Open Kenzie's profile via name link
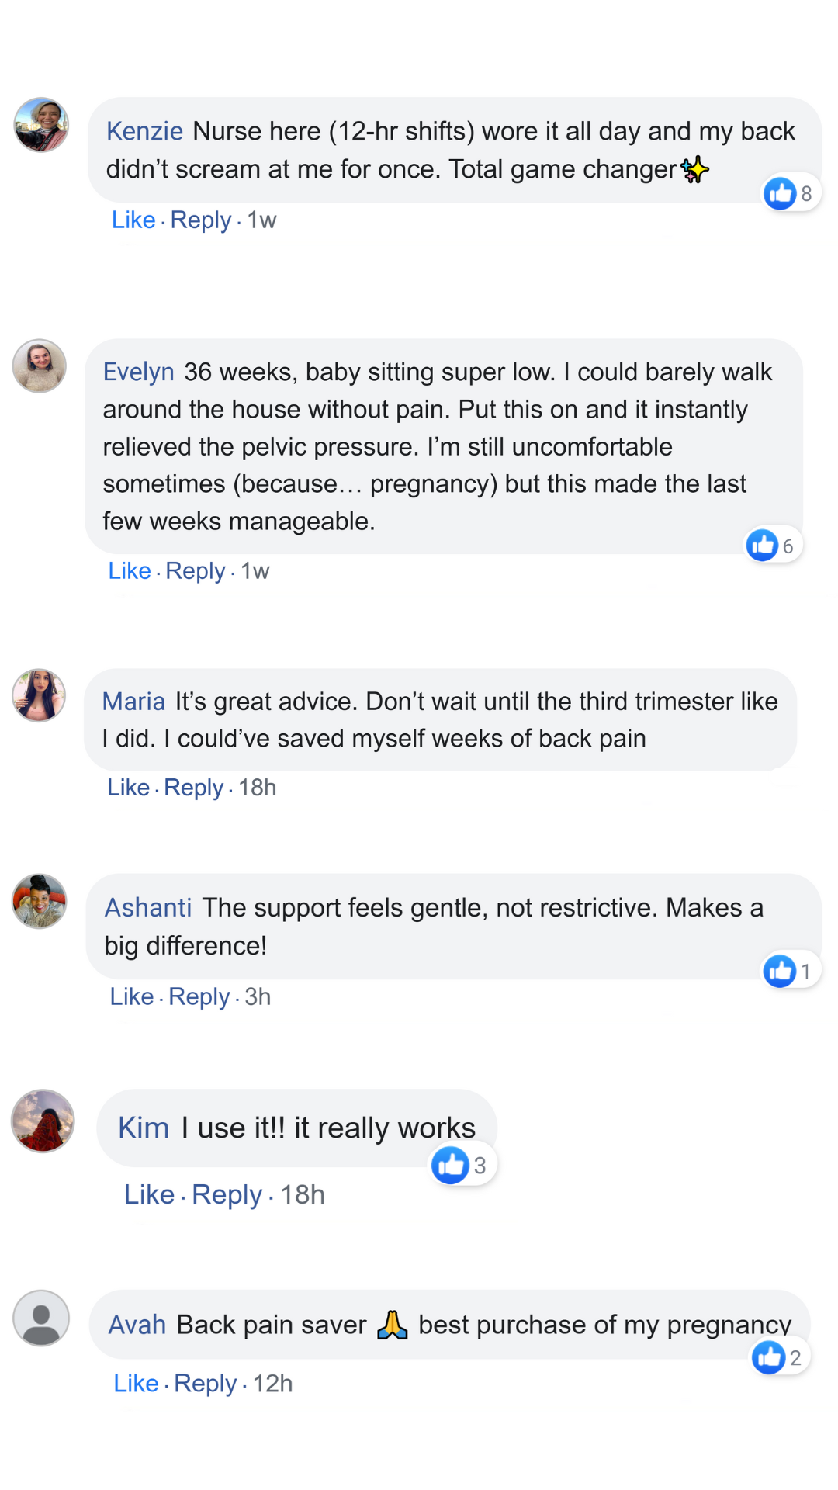This screenshot has width=838, height=1490. pos(144,131)
